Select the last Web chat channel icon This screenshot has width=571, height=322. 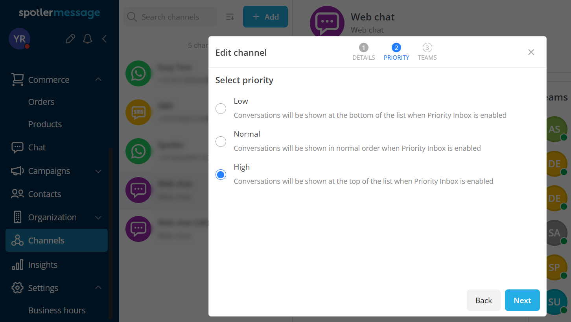pyautogui.click(x=138, y=229)
